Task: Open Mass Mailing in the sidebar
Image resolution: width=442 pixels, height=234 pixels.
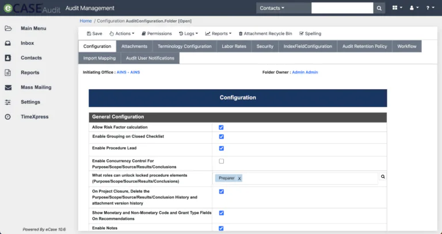Action: coord(36,87)
